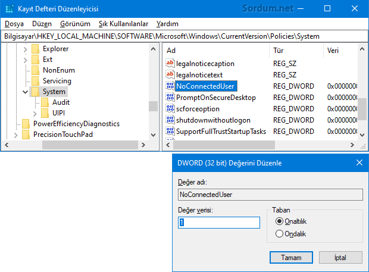Screen dimensions: 369x272
Task: Click the System folder icon
Action: pyautogui.click(x=35, y=92)
